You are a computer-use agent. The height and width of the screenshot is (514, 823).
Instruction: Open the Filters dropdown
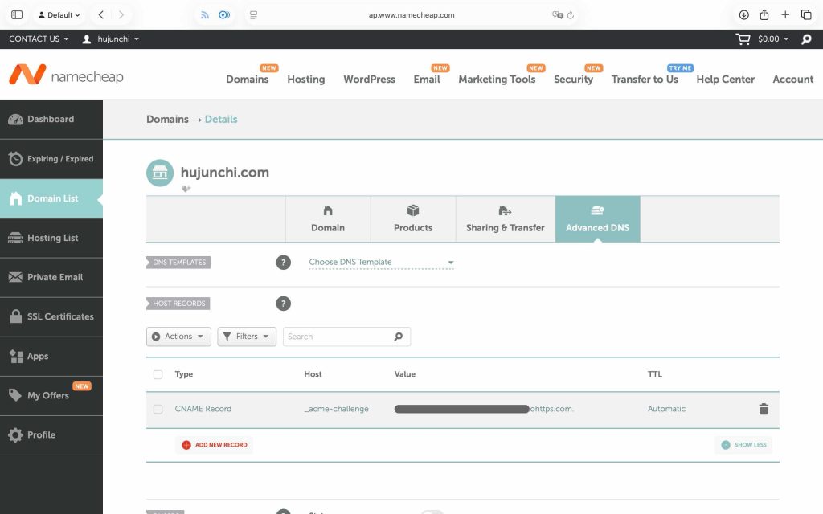click(x=247, y=337)
